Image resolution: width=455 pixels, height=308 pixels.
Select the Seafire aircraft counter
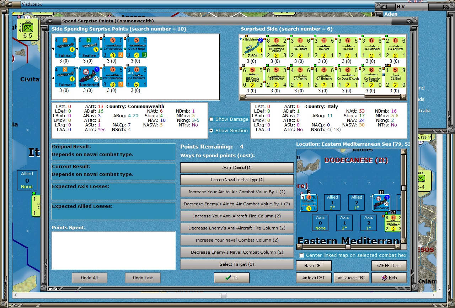pyautogui.click(x=89, y=47)
